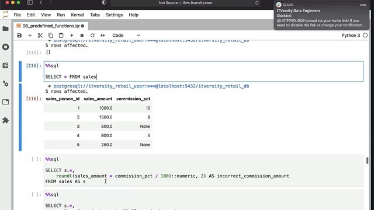
Task: Click the last partially visible %%sql cell
Action: (203, 200)
